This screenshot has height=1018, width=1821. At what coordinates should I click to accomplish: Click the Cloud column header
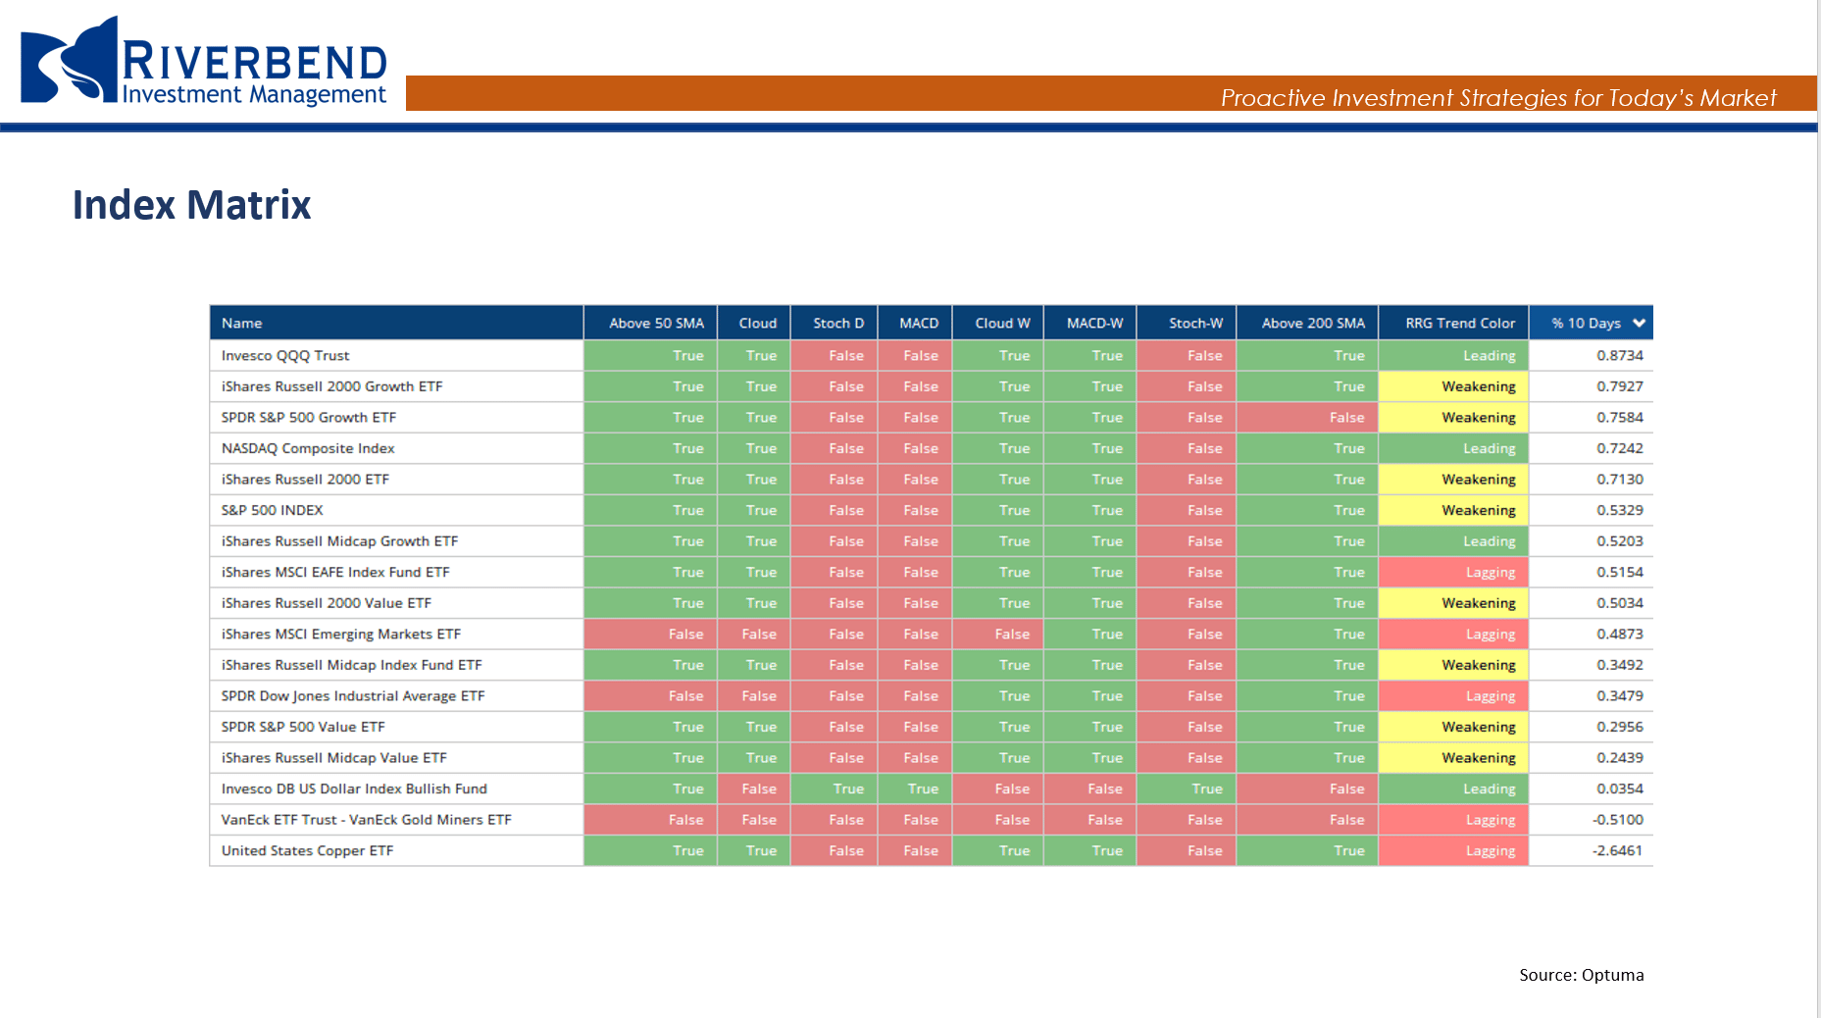coord(755,323)
